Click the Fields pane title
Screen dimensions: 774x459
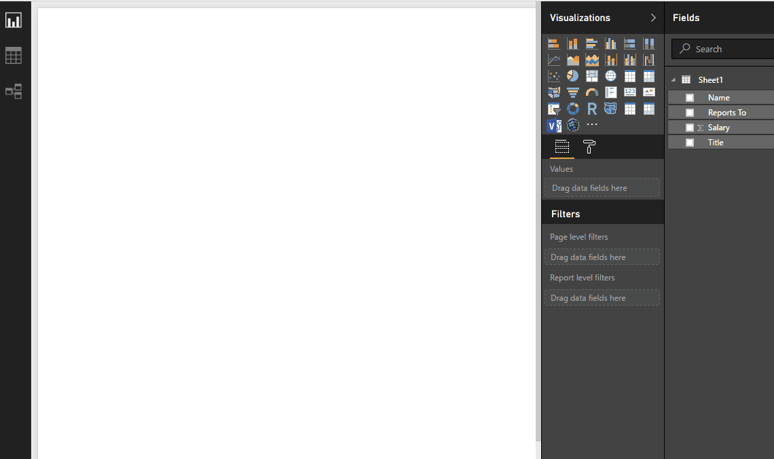coord(686,18)
